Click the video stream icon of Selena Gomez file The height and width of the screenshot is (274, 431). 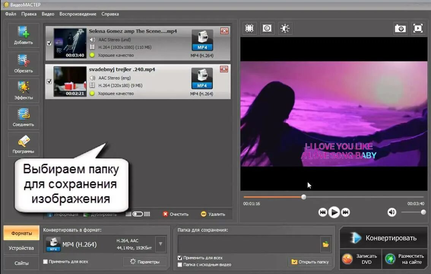(x=92, y=47)
